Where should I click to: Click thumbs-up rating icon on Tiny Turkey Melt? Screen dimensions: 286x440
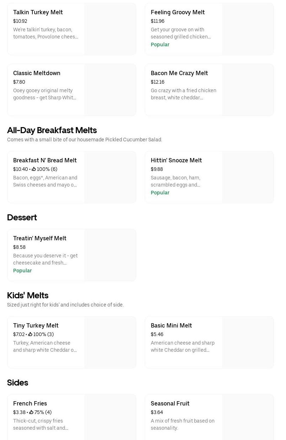click(30, 335)
